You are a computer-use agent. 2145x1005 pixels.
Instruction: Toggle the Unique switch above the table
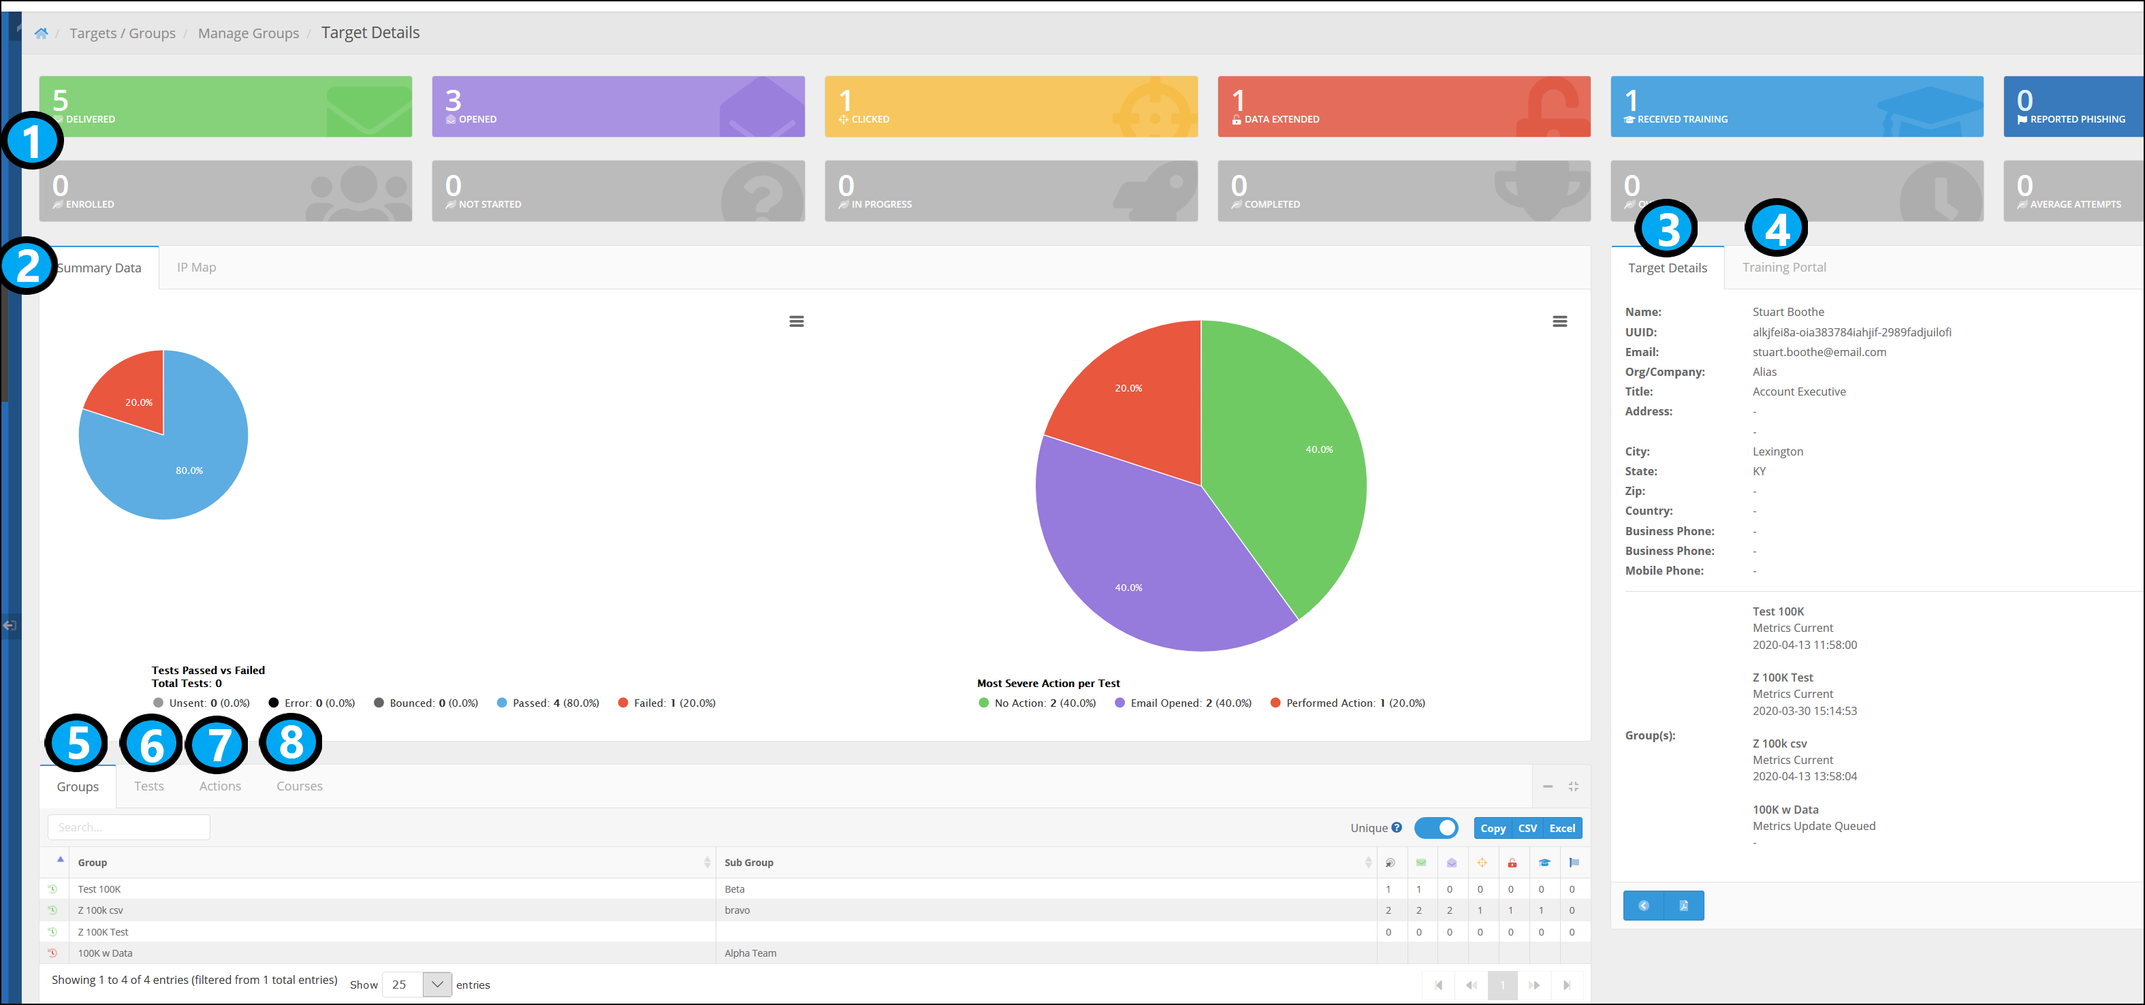(x=1438, y=828)
